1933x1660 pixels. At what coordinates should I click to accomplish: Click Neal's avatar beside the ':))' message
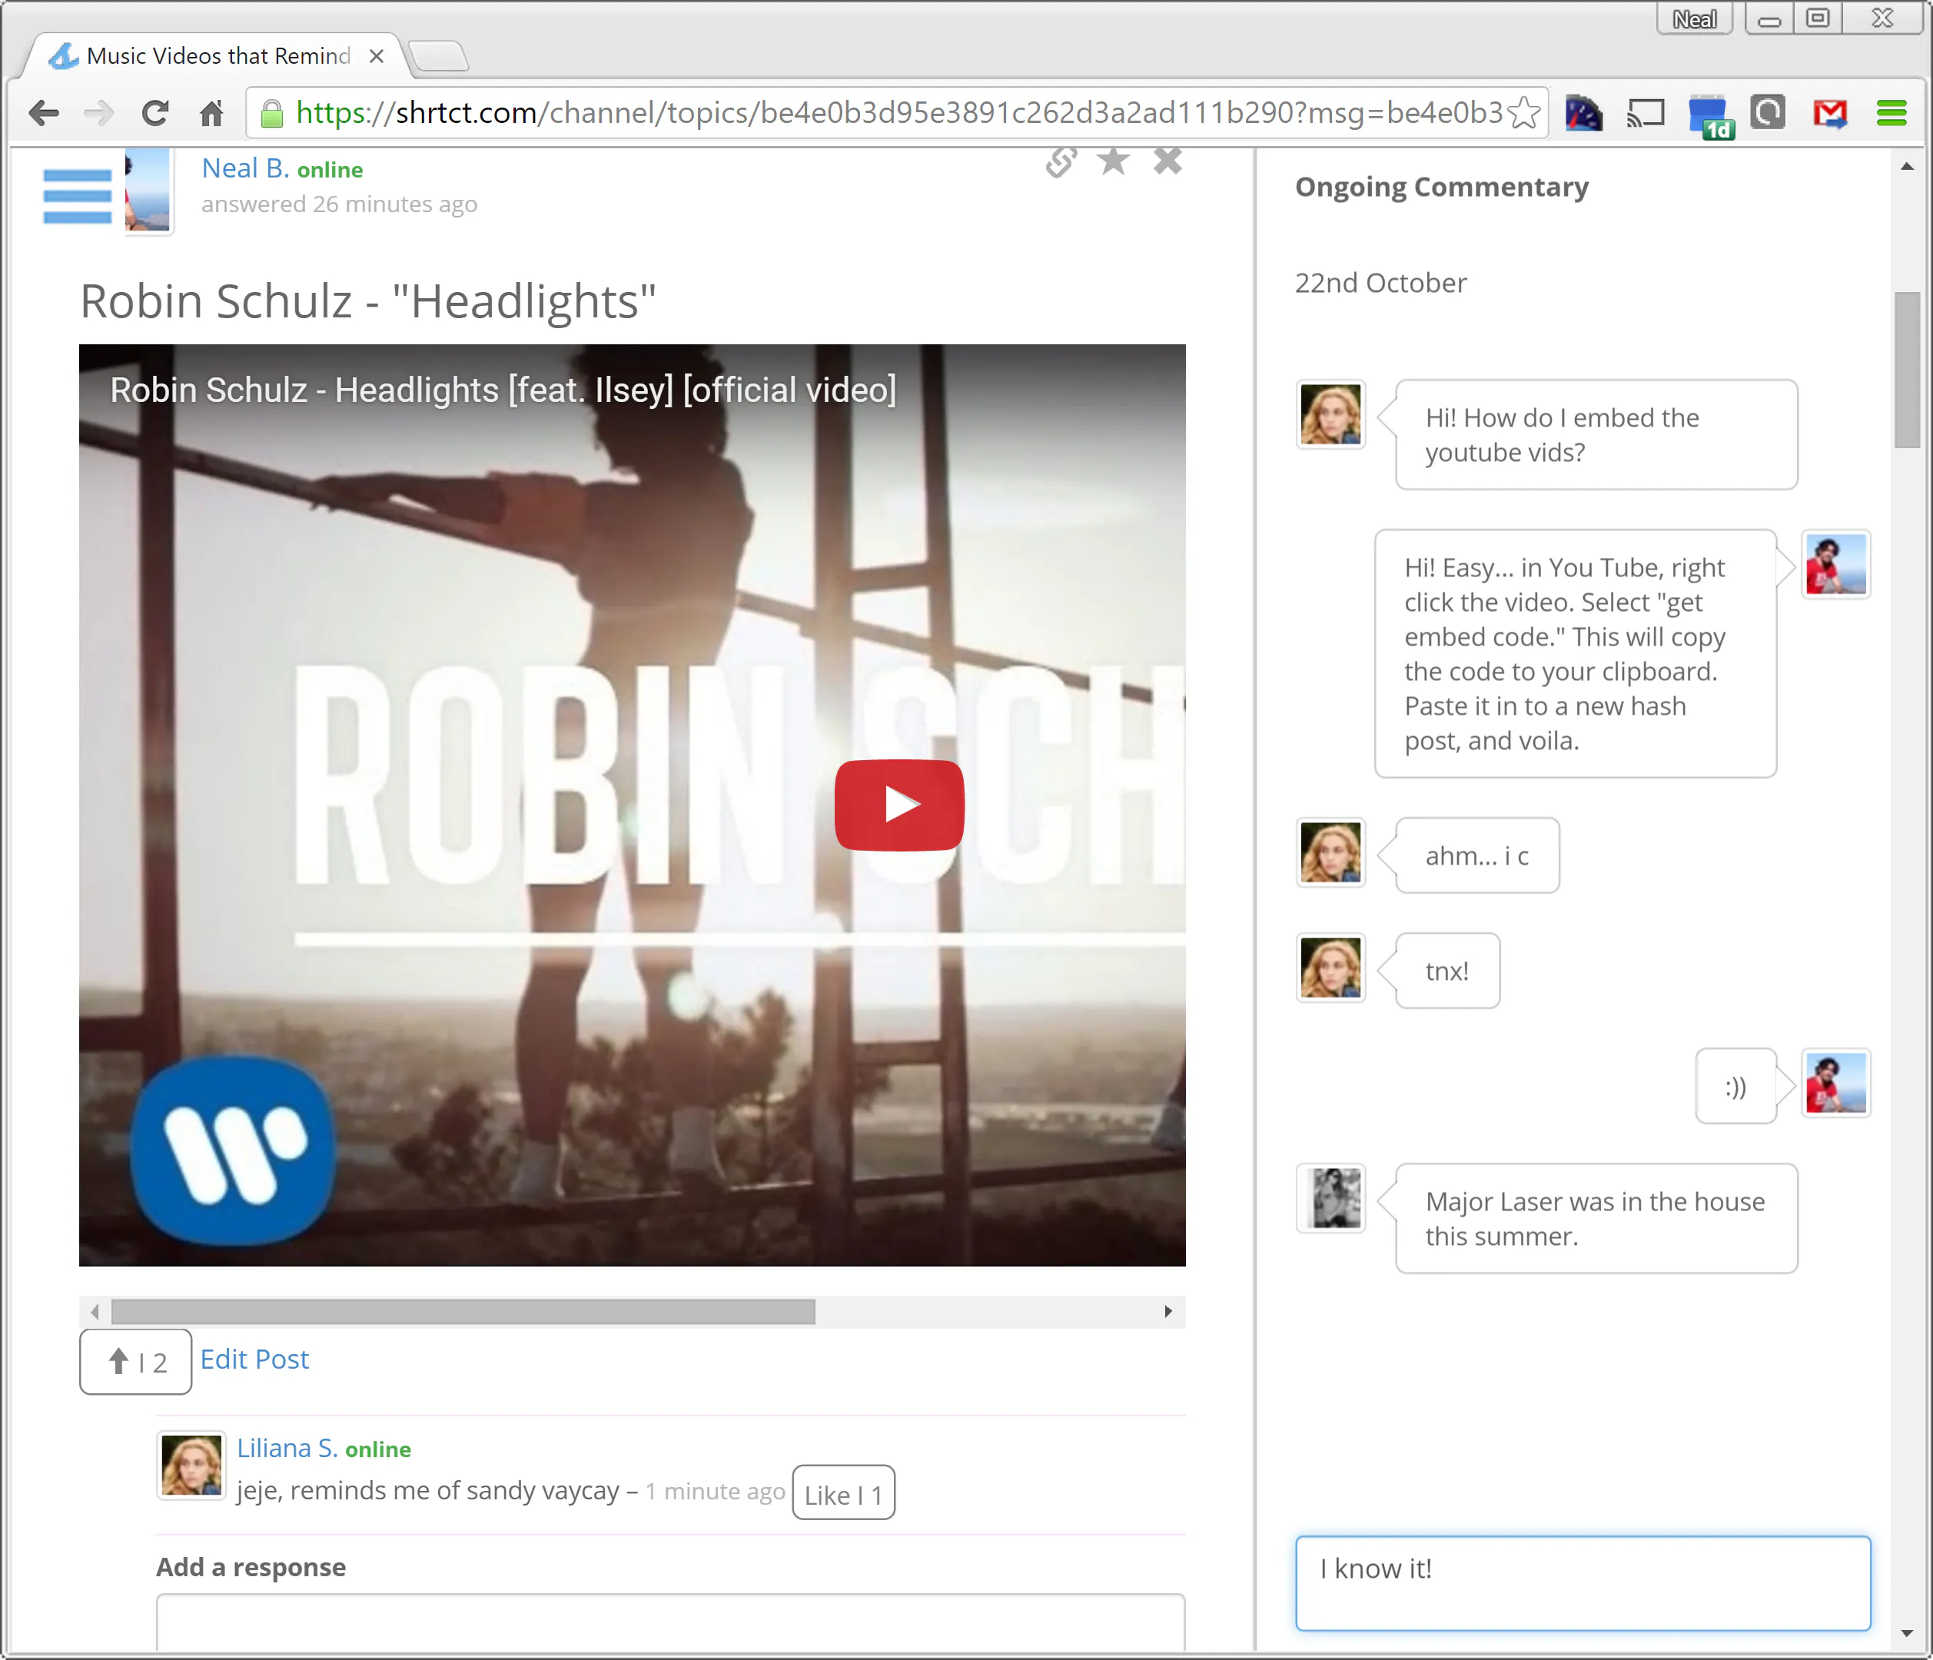pyautogui.click(x=1835, y=1083)
